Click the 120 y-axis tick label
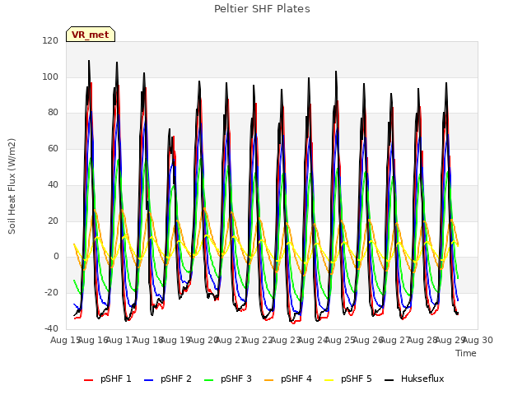 (50, 40)
